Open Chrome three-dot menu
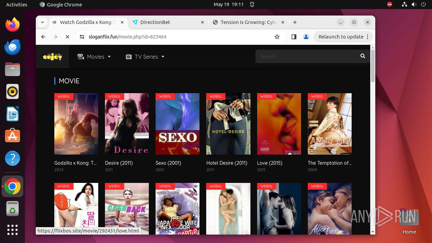432x243 pixels. (x=368, y=37)
